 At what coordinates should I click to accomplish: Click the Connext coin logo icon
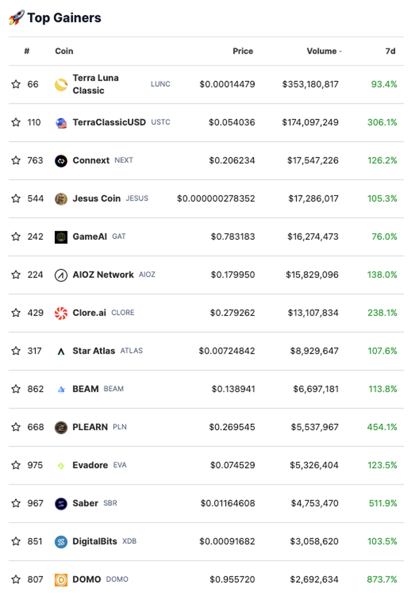coord(61,161)
